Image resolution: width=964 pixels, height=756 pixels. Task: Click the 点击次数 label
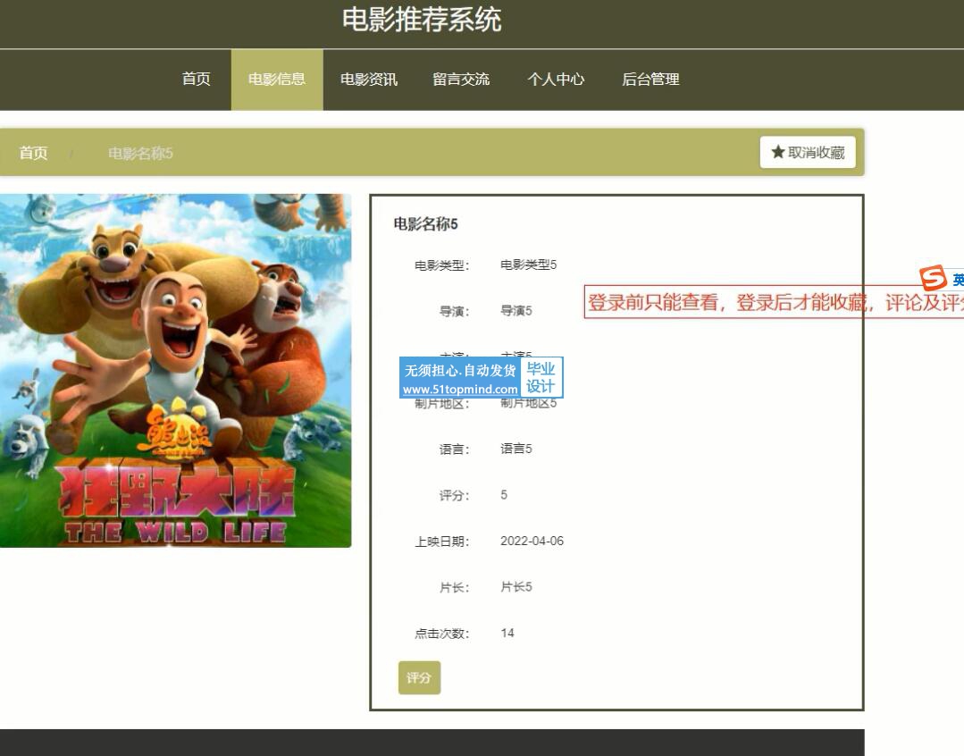coord(442,634)
